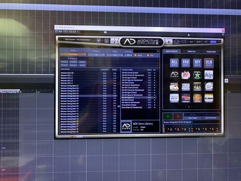
Task: Open the green star beat pack
Action: click(x=197, y=75)
